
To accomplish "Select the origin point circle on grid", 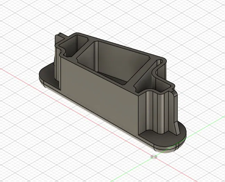I will point(154,157).
